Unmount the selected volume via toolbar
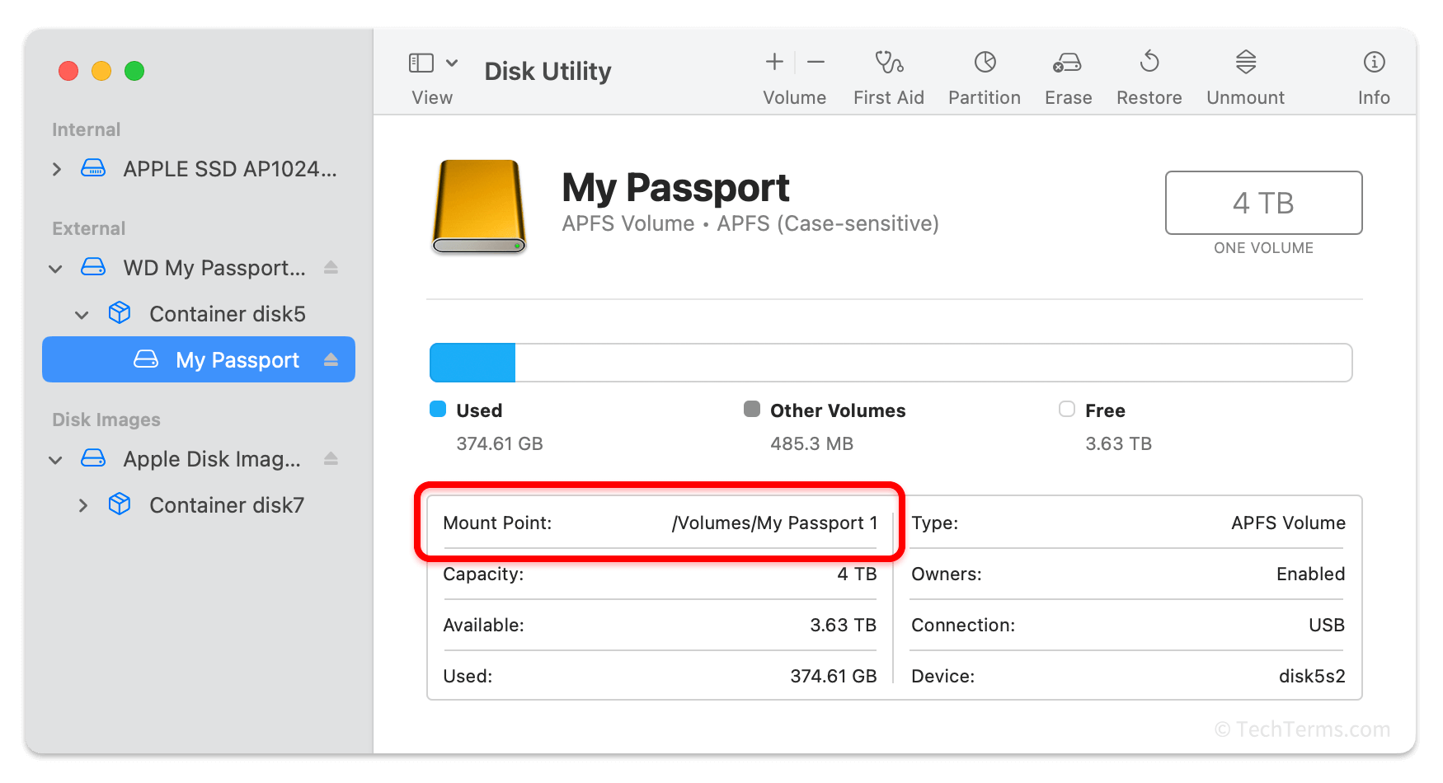1443x783 pixels. (x=1246, y=62)
